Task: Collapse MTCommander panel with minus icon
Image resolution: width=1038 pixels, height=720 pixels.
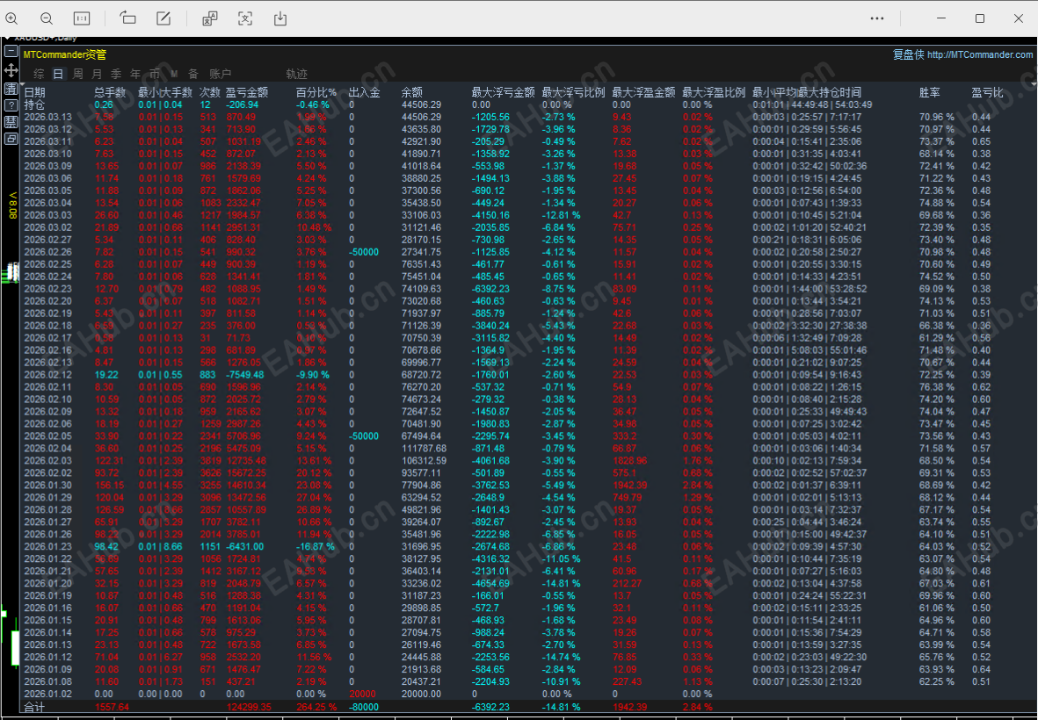Action: pyautogui.click(x=11, y=51)
